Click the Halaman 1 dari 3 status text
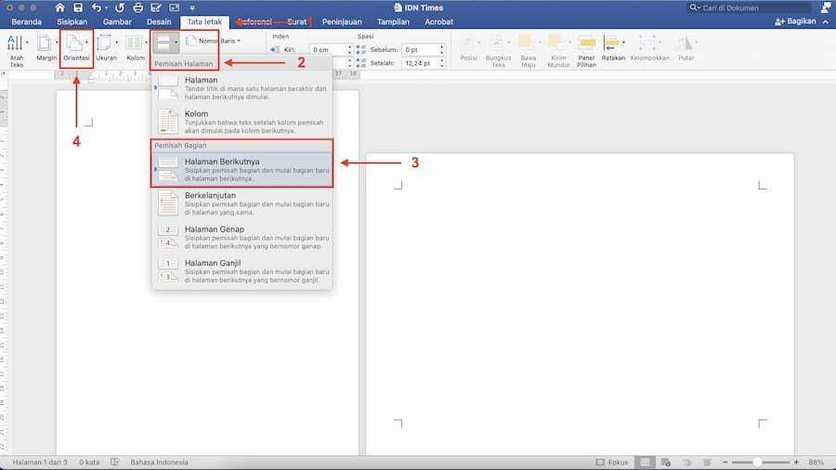836x470 pixels. [x=40, y=463]
